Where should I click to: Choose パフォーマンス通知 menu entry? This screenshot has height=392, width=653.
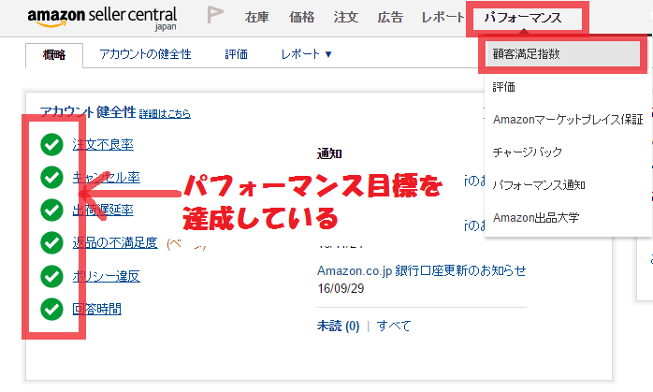tap(539, 184)
